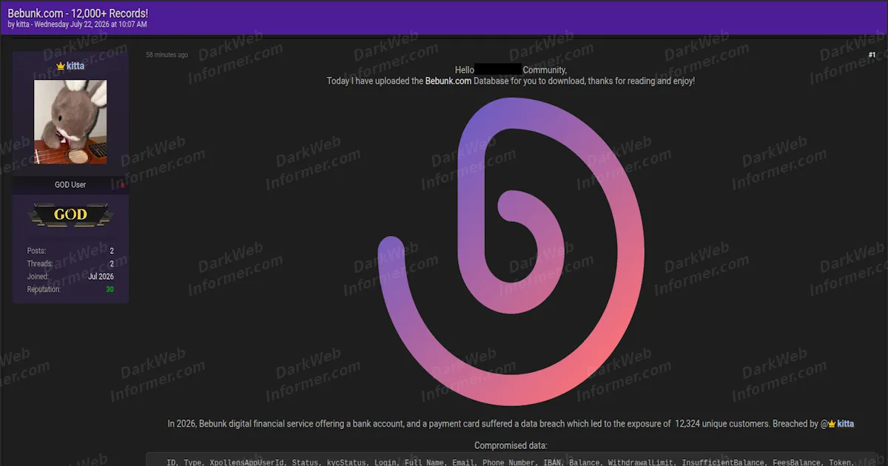Viewport: 888px width, 466px height.
Task: Open kitta's profile from the sidebar username
Action: [75, 66]
